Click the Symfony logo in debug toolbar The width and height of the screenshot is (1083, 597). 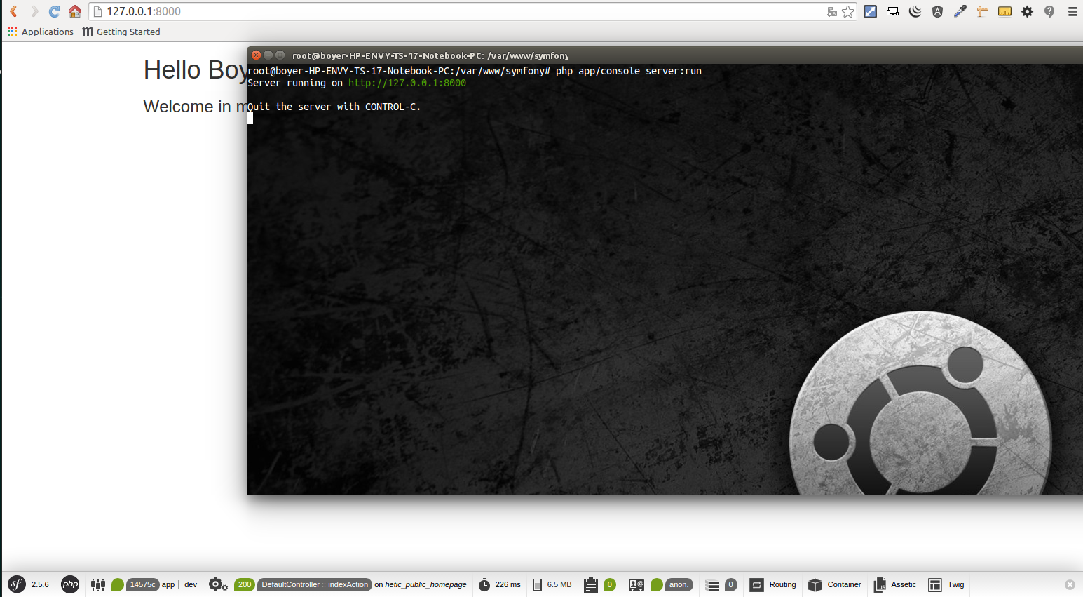point(17,584)
